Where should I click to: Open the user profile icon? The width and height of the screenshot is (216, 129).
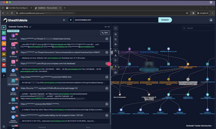click(x=211, y=20)
